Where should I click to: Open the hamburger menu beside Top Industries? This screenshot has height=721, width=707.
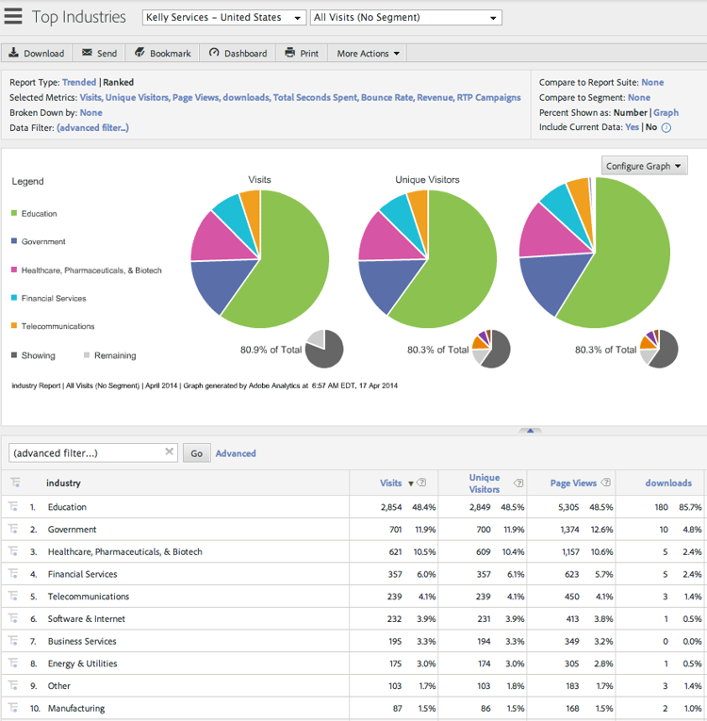tap(13, 16)
